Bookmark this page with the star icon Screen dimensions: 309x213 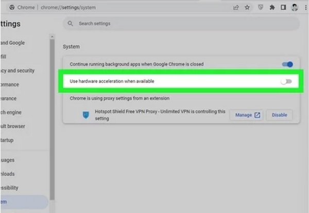[x=247, y=8]
